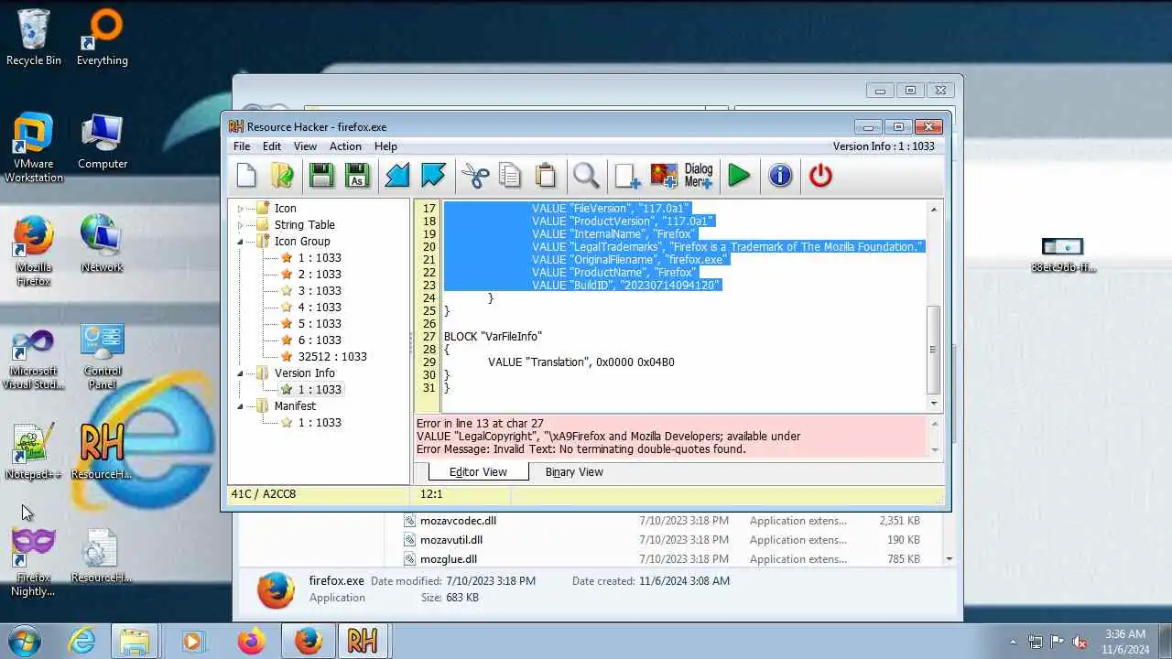Select Icon Group resource 2 : 1033
This screenshot has height=659, width=1172.
click(319, 275)
